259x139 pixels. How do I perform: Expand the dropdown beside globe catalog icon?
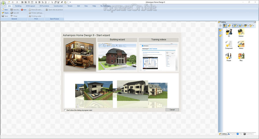point(243,26)
